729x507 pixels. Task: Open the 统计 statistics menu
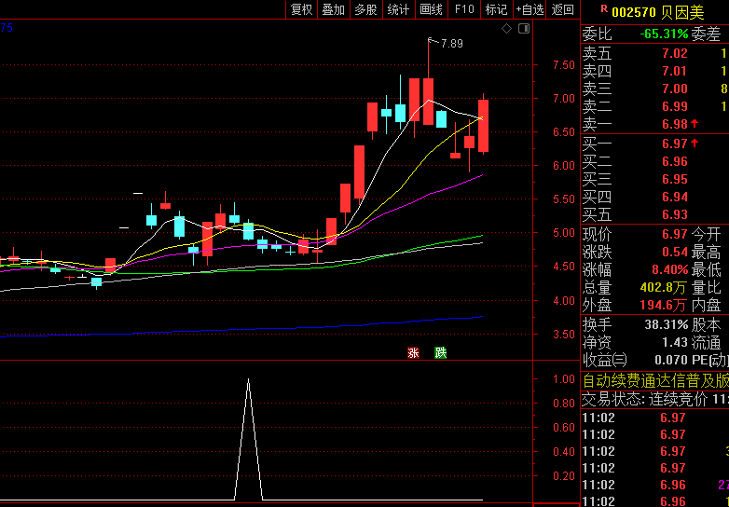(398, 9)
